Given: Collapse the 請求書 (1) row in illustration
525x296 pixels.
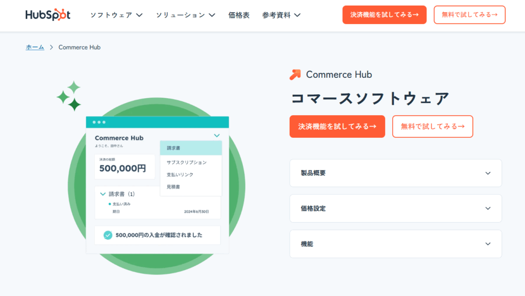Looking at the screenshot, I should [103, 194].
